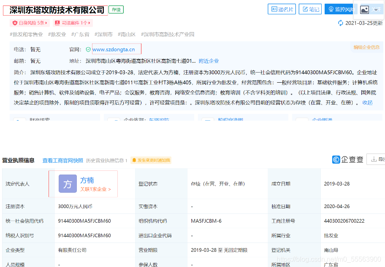This screenshot has height=267, width=385.
Task: Click organization code MA5FJCBM-6
Action: point(206,221)
